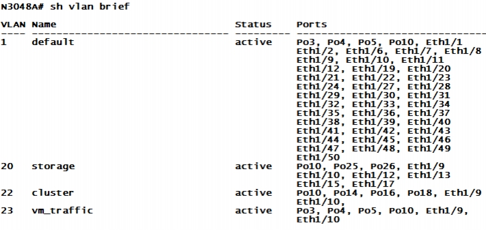Screen dimensions: 486x251
Task: Click the 'sh vlan brief' command text
Action: tap(90, 6)
